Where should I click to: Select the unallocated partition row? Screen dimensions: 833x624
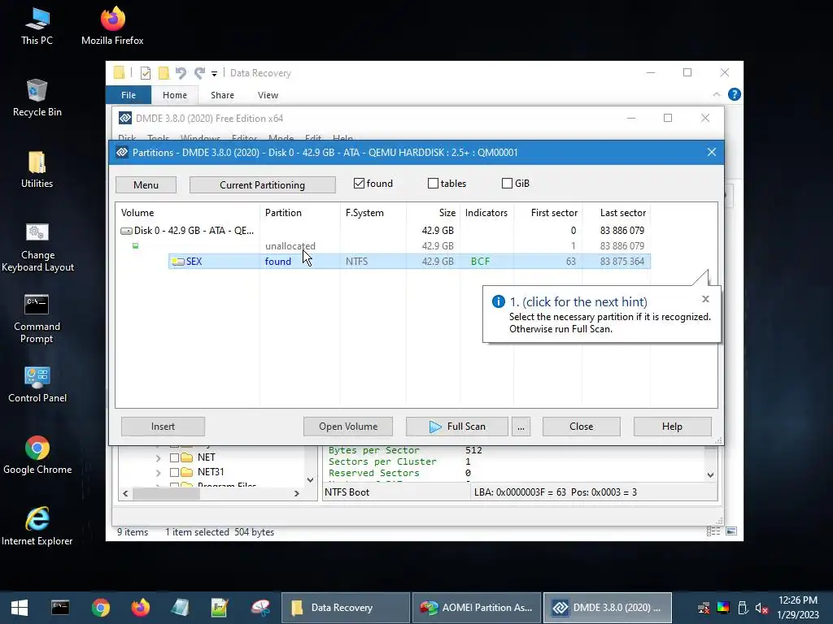[x=383, y=246]
